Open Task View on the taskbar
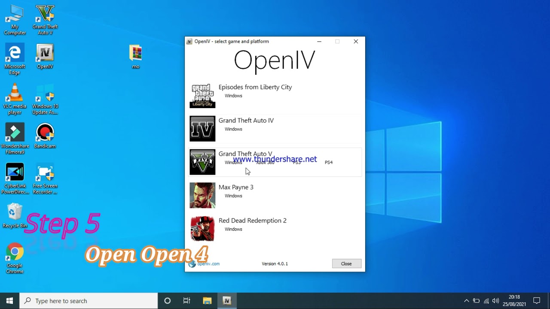 pos(186,301)
